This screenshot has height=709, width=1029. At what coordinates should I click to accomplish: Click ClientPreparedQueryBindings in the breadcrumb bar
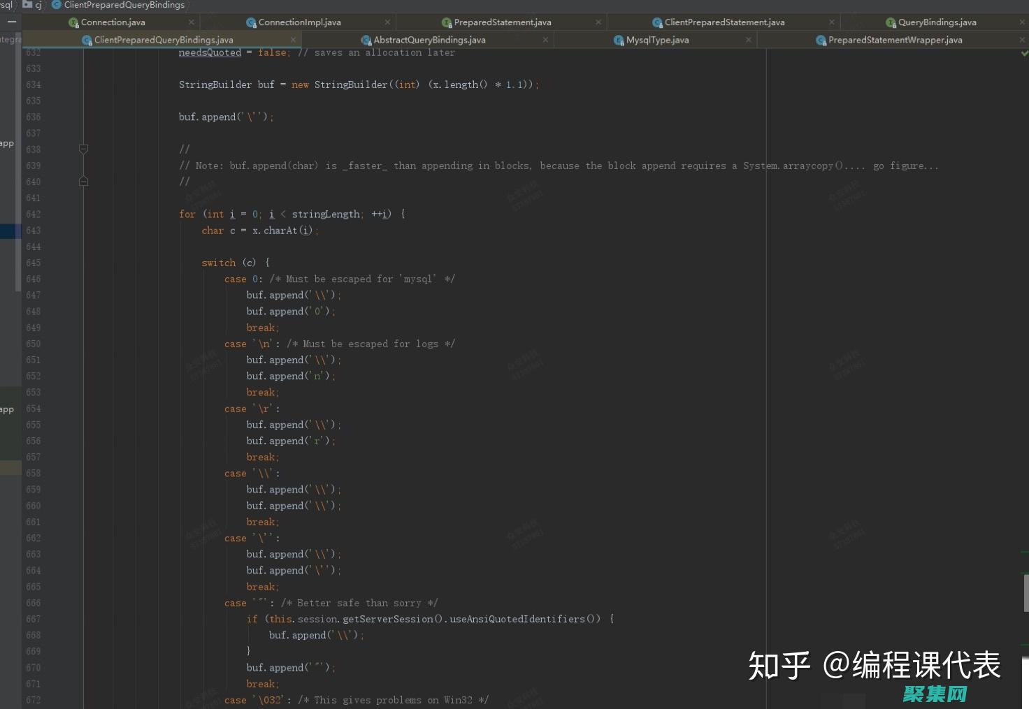tap(123, 5)
